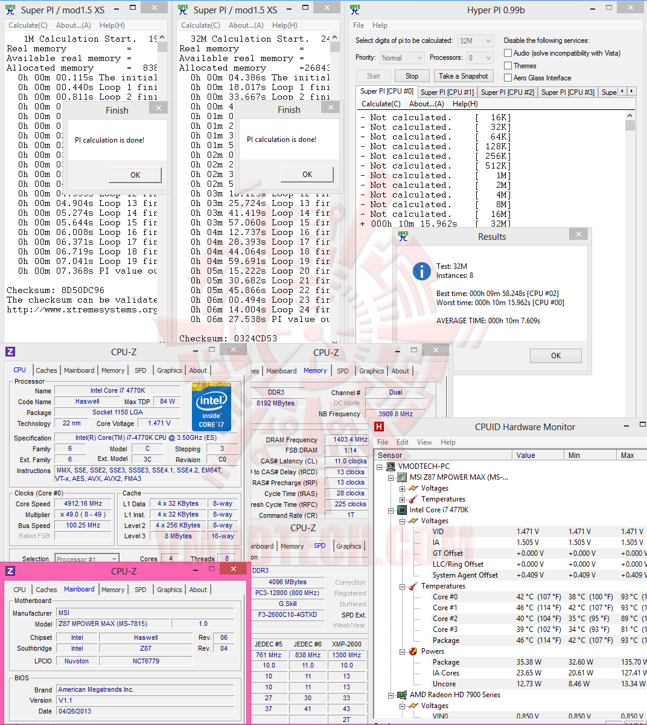Open the Memory tab in the CPU-Z window showing CPU

point(113,370)
